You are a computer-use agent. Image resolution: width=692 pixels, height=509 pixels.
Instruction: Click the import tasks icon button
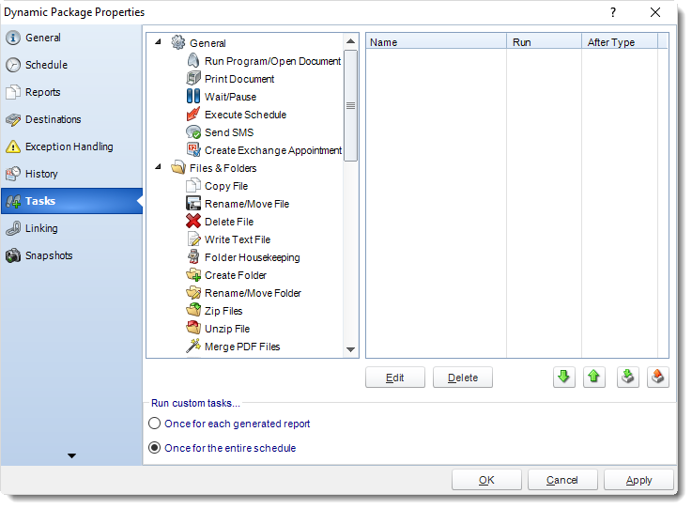click(627, 377)
